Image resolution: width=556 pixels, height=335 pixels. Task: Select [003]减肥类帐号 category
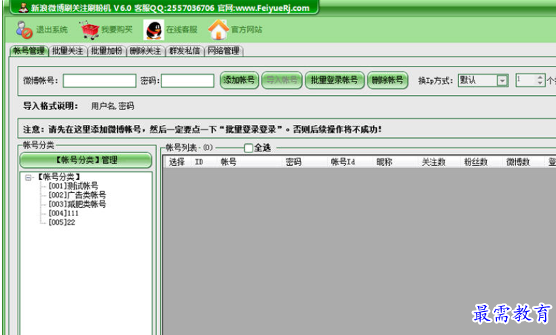coord(77,204)
